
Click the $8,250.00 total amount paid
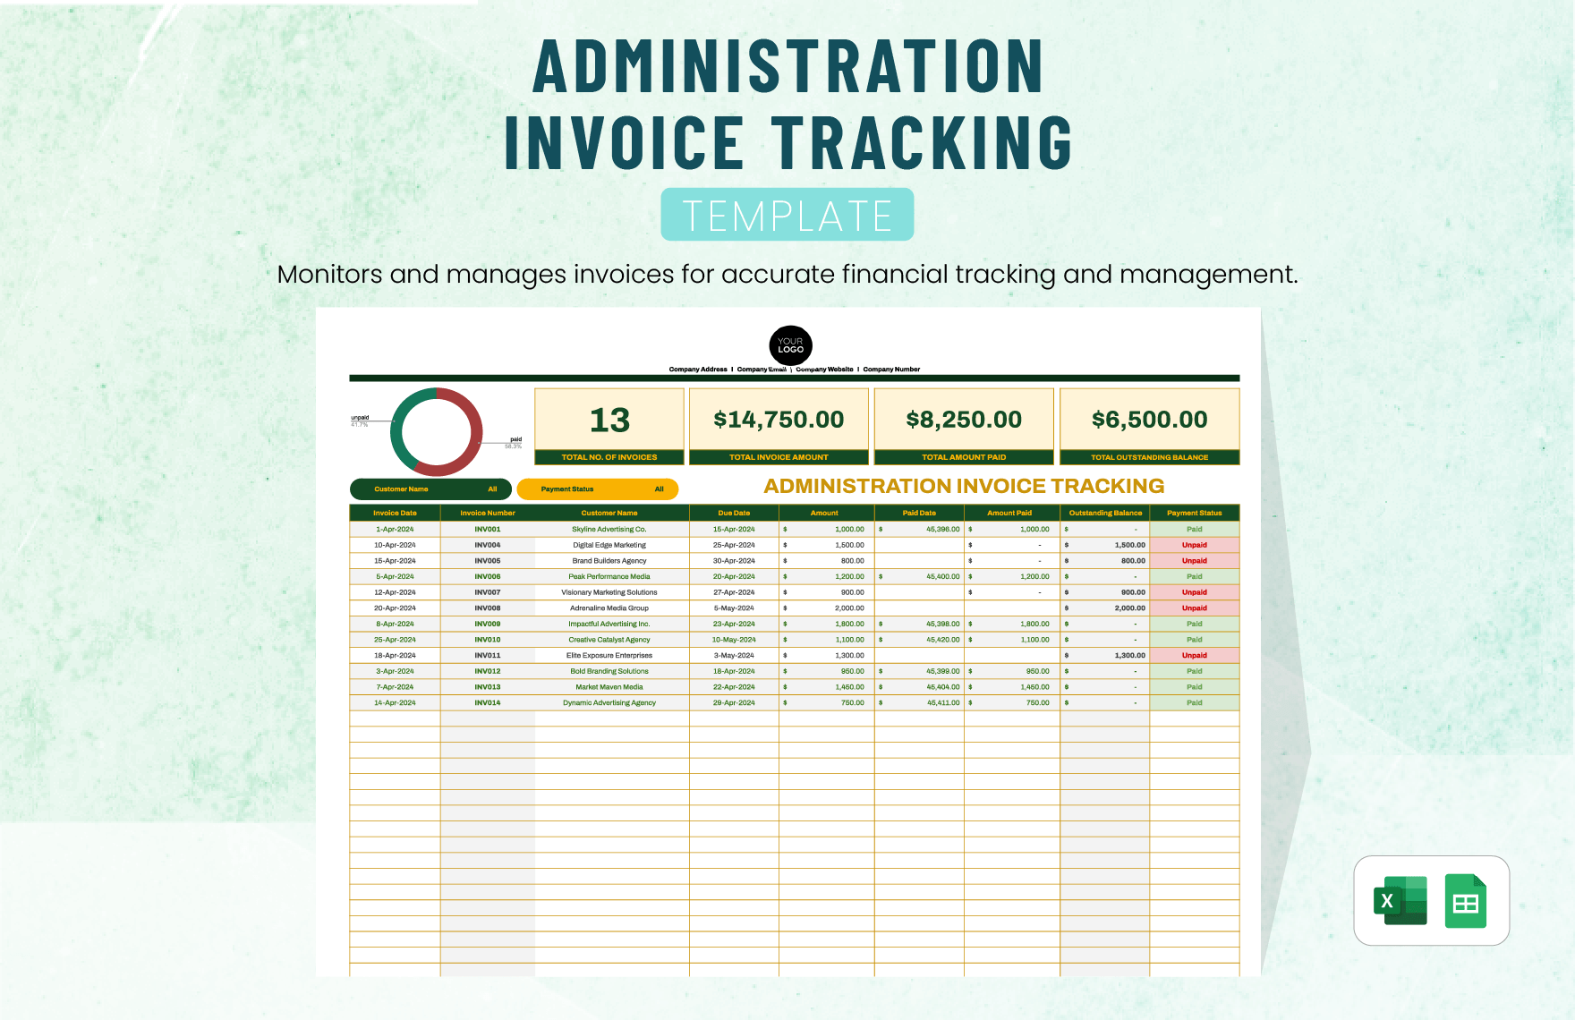point(964,420)
